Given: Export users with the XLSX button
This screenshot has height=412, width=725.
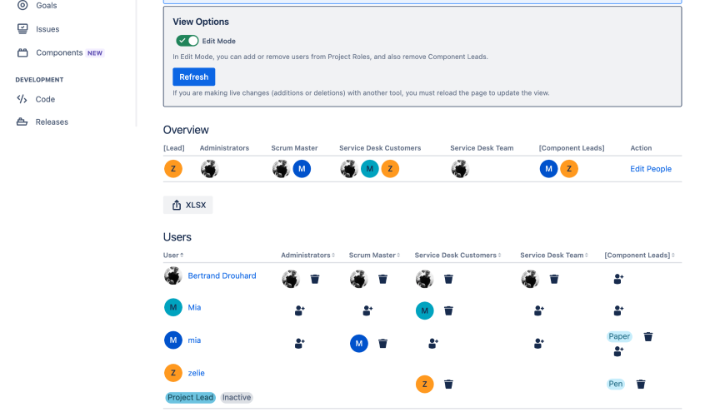Looking at the screenshot, I should pos(187,205).
